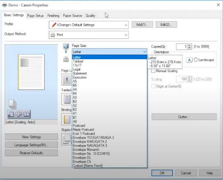The height and width of the screenshot is (180, 223).
Task: Click the staple/collate icon
Action: pos(67,139)
